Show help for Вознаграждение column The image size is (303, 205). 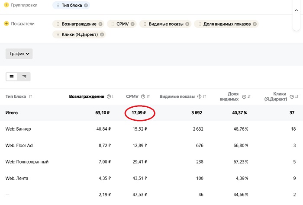[x=109, y=96]
